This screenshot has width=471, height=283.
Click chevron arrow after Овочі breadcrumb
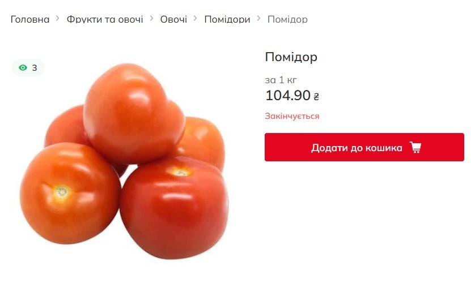point(195,19)
